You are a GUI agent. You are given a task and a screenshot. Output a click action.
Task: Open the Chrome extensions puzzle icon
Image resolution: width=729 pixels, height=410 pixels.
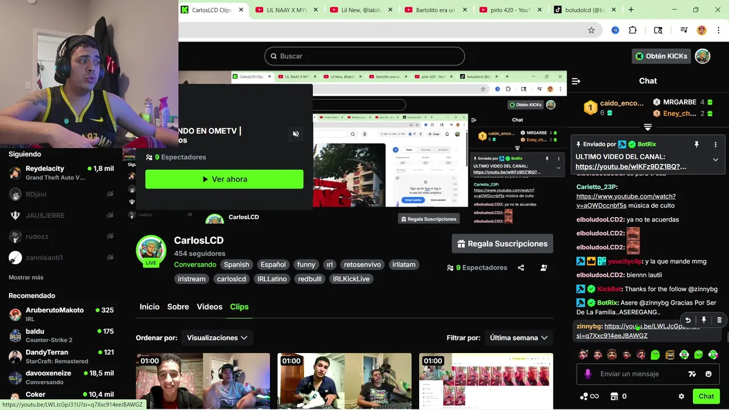633,30
